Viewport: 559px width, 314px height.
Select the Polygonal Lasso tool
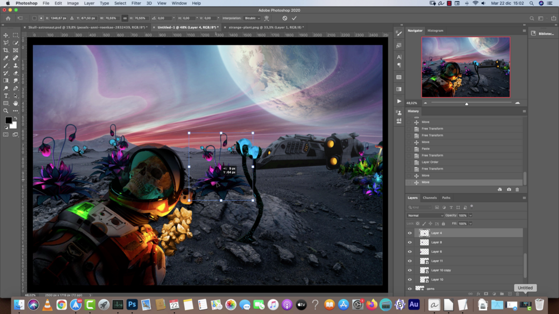coord(6,43)
